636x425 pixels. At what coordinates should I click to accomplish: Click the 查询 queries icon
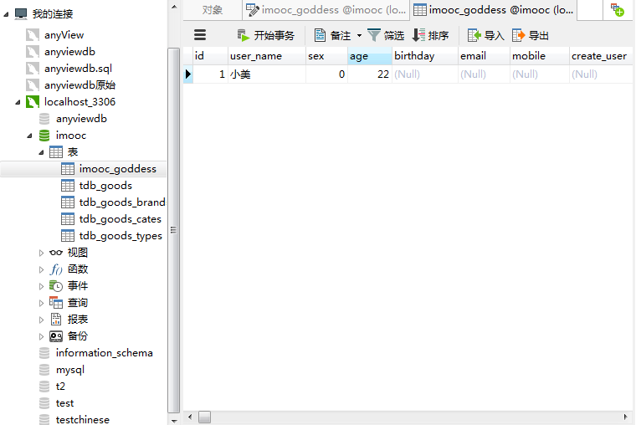tap(56, 303)
